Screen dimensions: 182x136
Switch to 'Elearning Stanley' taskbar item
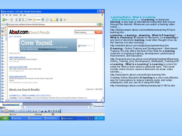pos(35,118)
